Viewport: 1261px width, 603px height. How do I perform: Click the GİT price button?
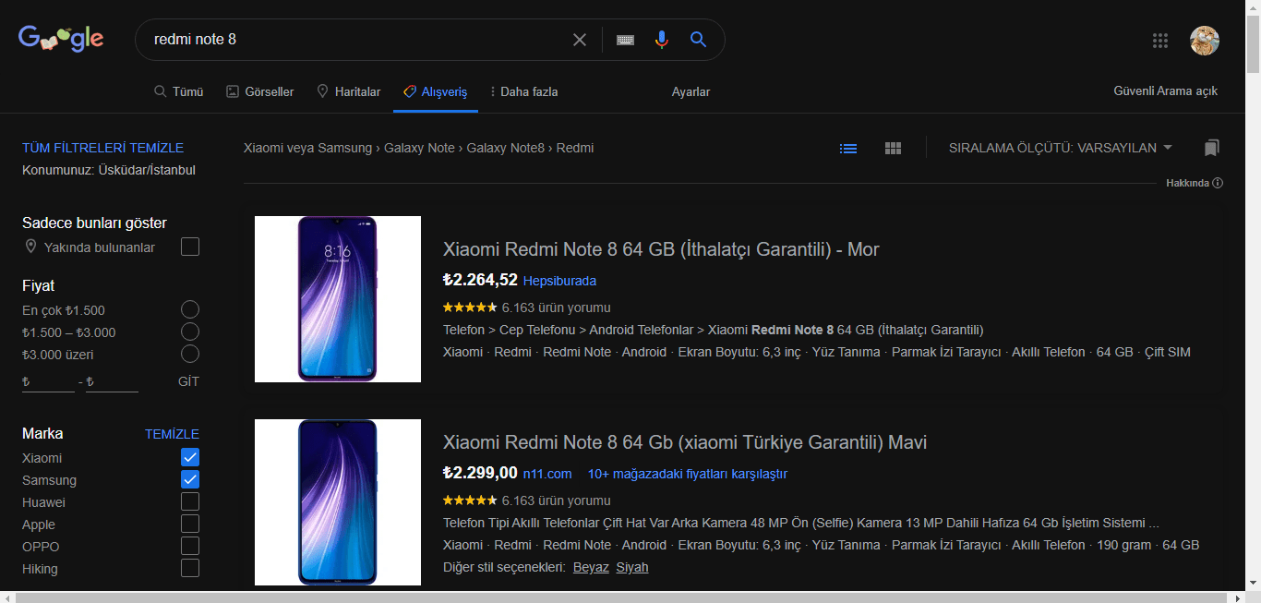pos(188,381)
